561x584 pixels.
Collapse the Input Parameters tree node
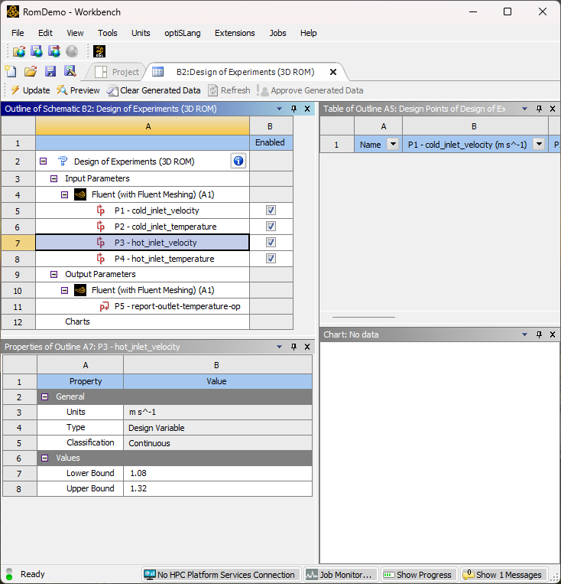[x=54, y=178]
